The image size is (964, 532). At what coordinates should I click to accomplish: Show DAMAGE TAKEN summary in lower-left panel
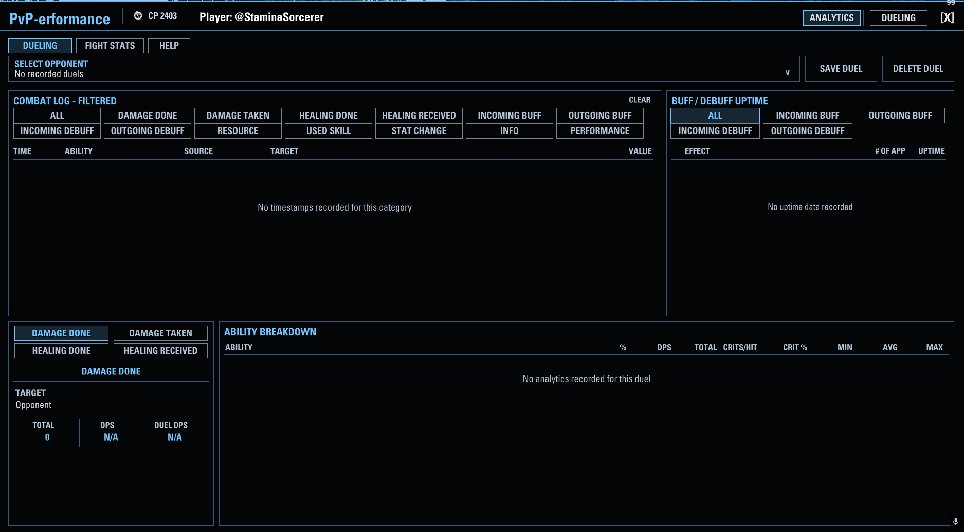160,333
